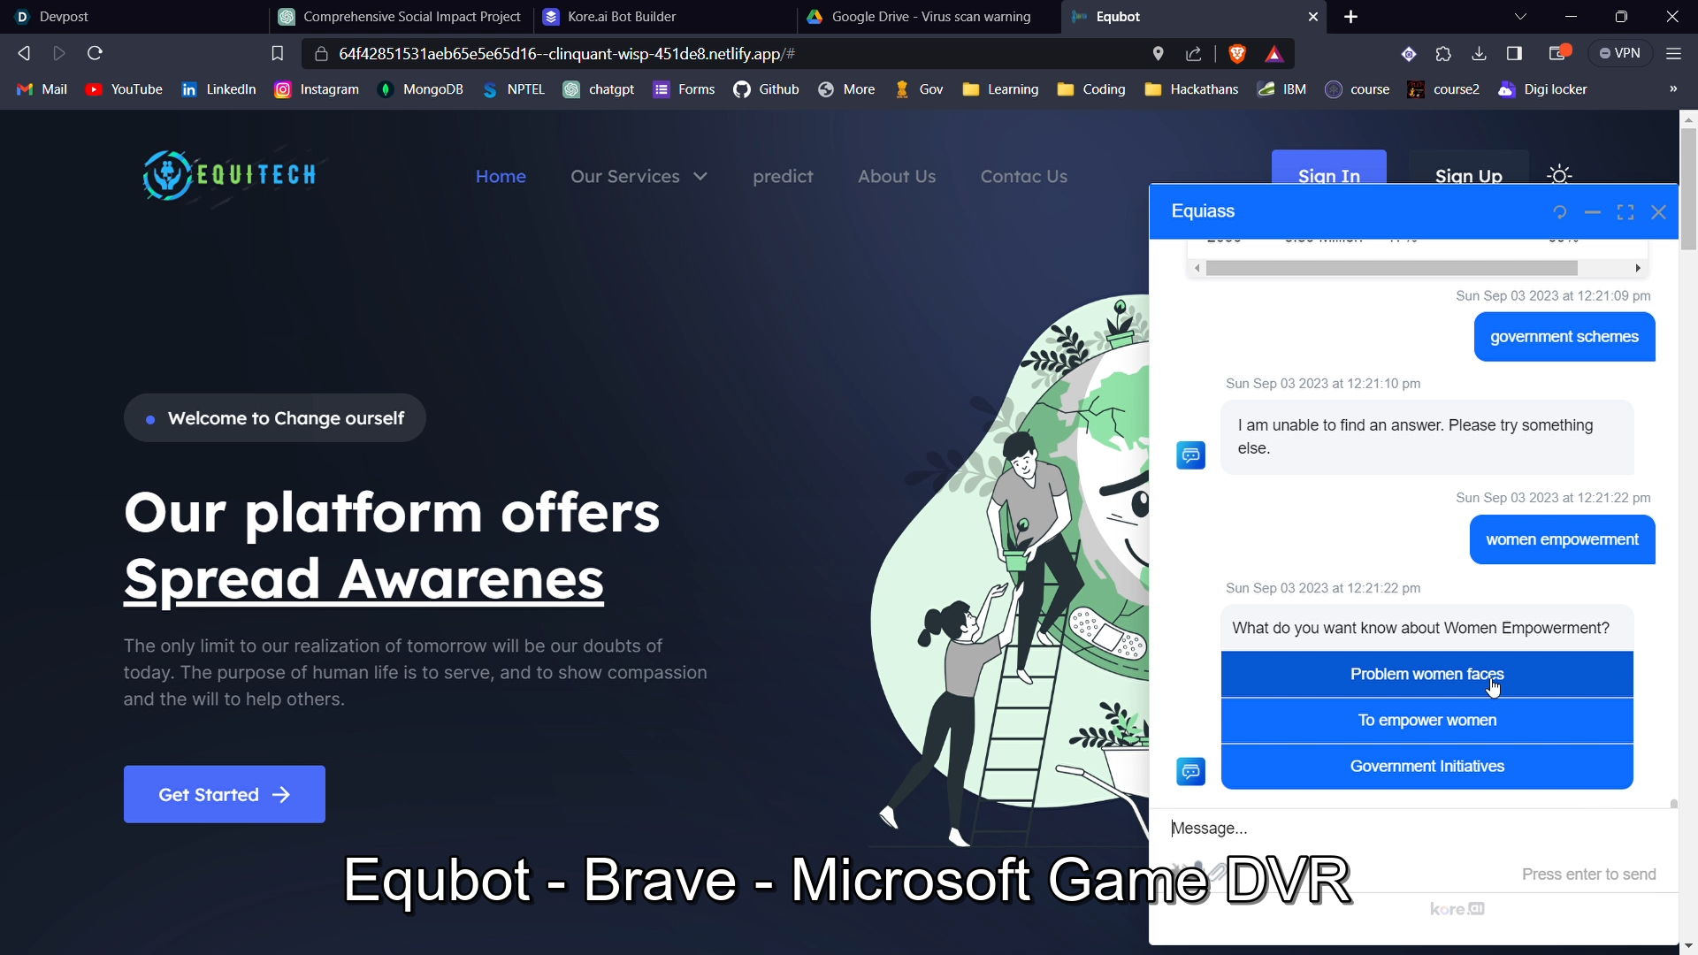Click the bookmark page icon
This screenshot has width=1698, height=955.
[x=277, y=54]
